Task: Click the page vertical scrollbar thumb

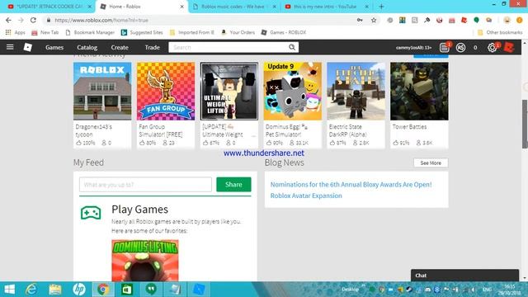Action: [525, 124]
